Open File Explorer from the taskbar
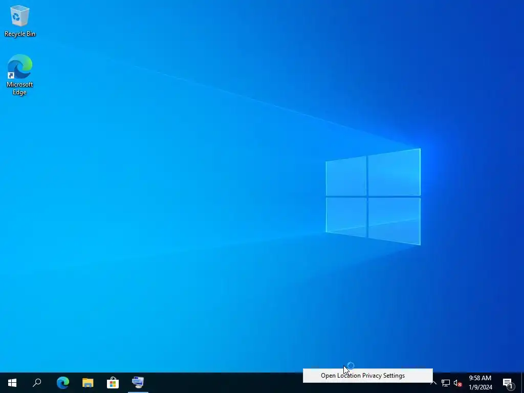The image size is (524, 393). point(88,383)
